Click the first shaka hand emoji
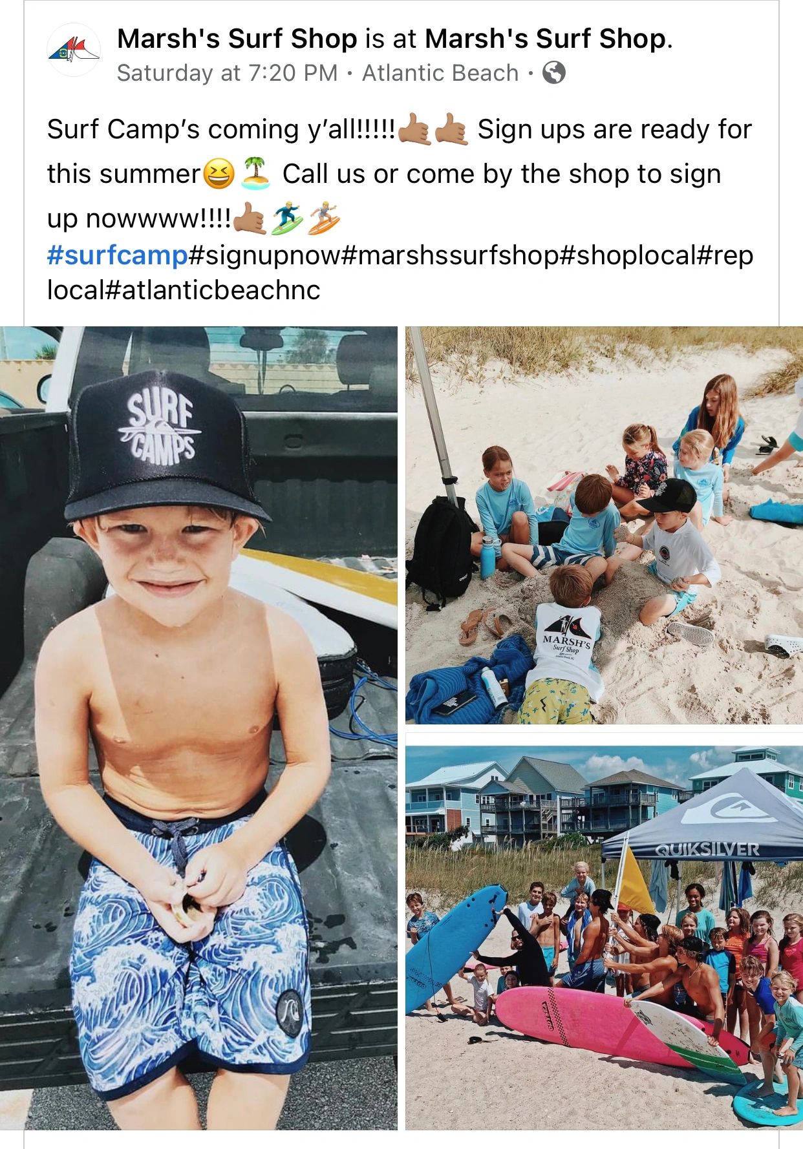The image size is (803, 1149). [415, 129]
